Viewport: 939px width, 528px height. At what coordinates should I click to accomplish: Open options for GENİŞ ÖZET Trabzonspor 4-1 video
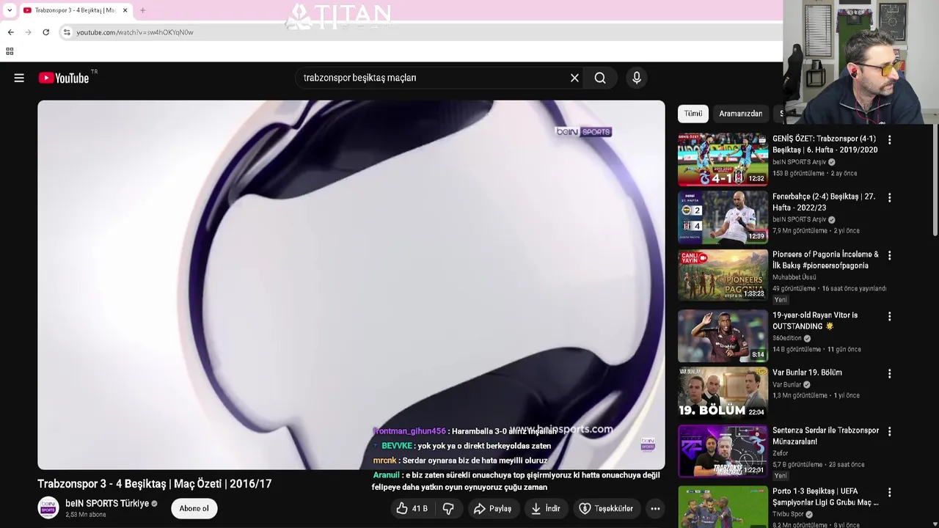890,139
